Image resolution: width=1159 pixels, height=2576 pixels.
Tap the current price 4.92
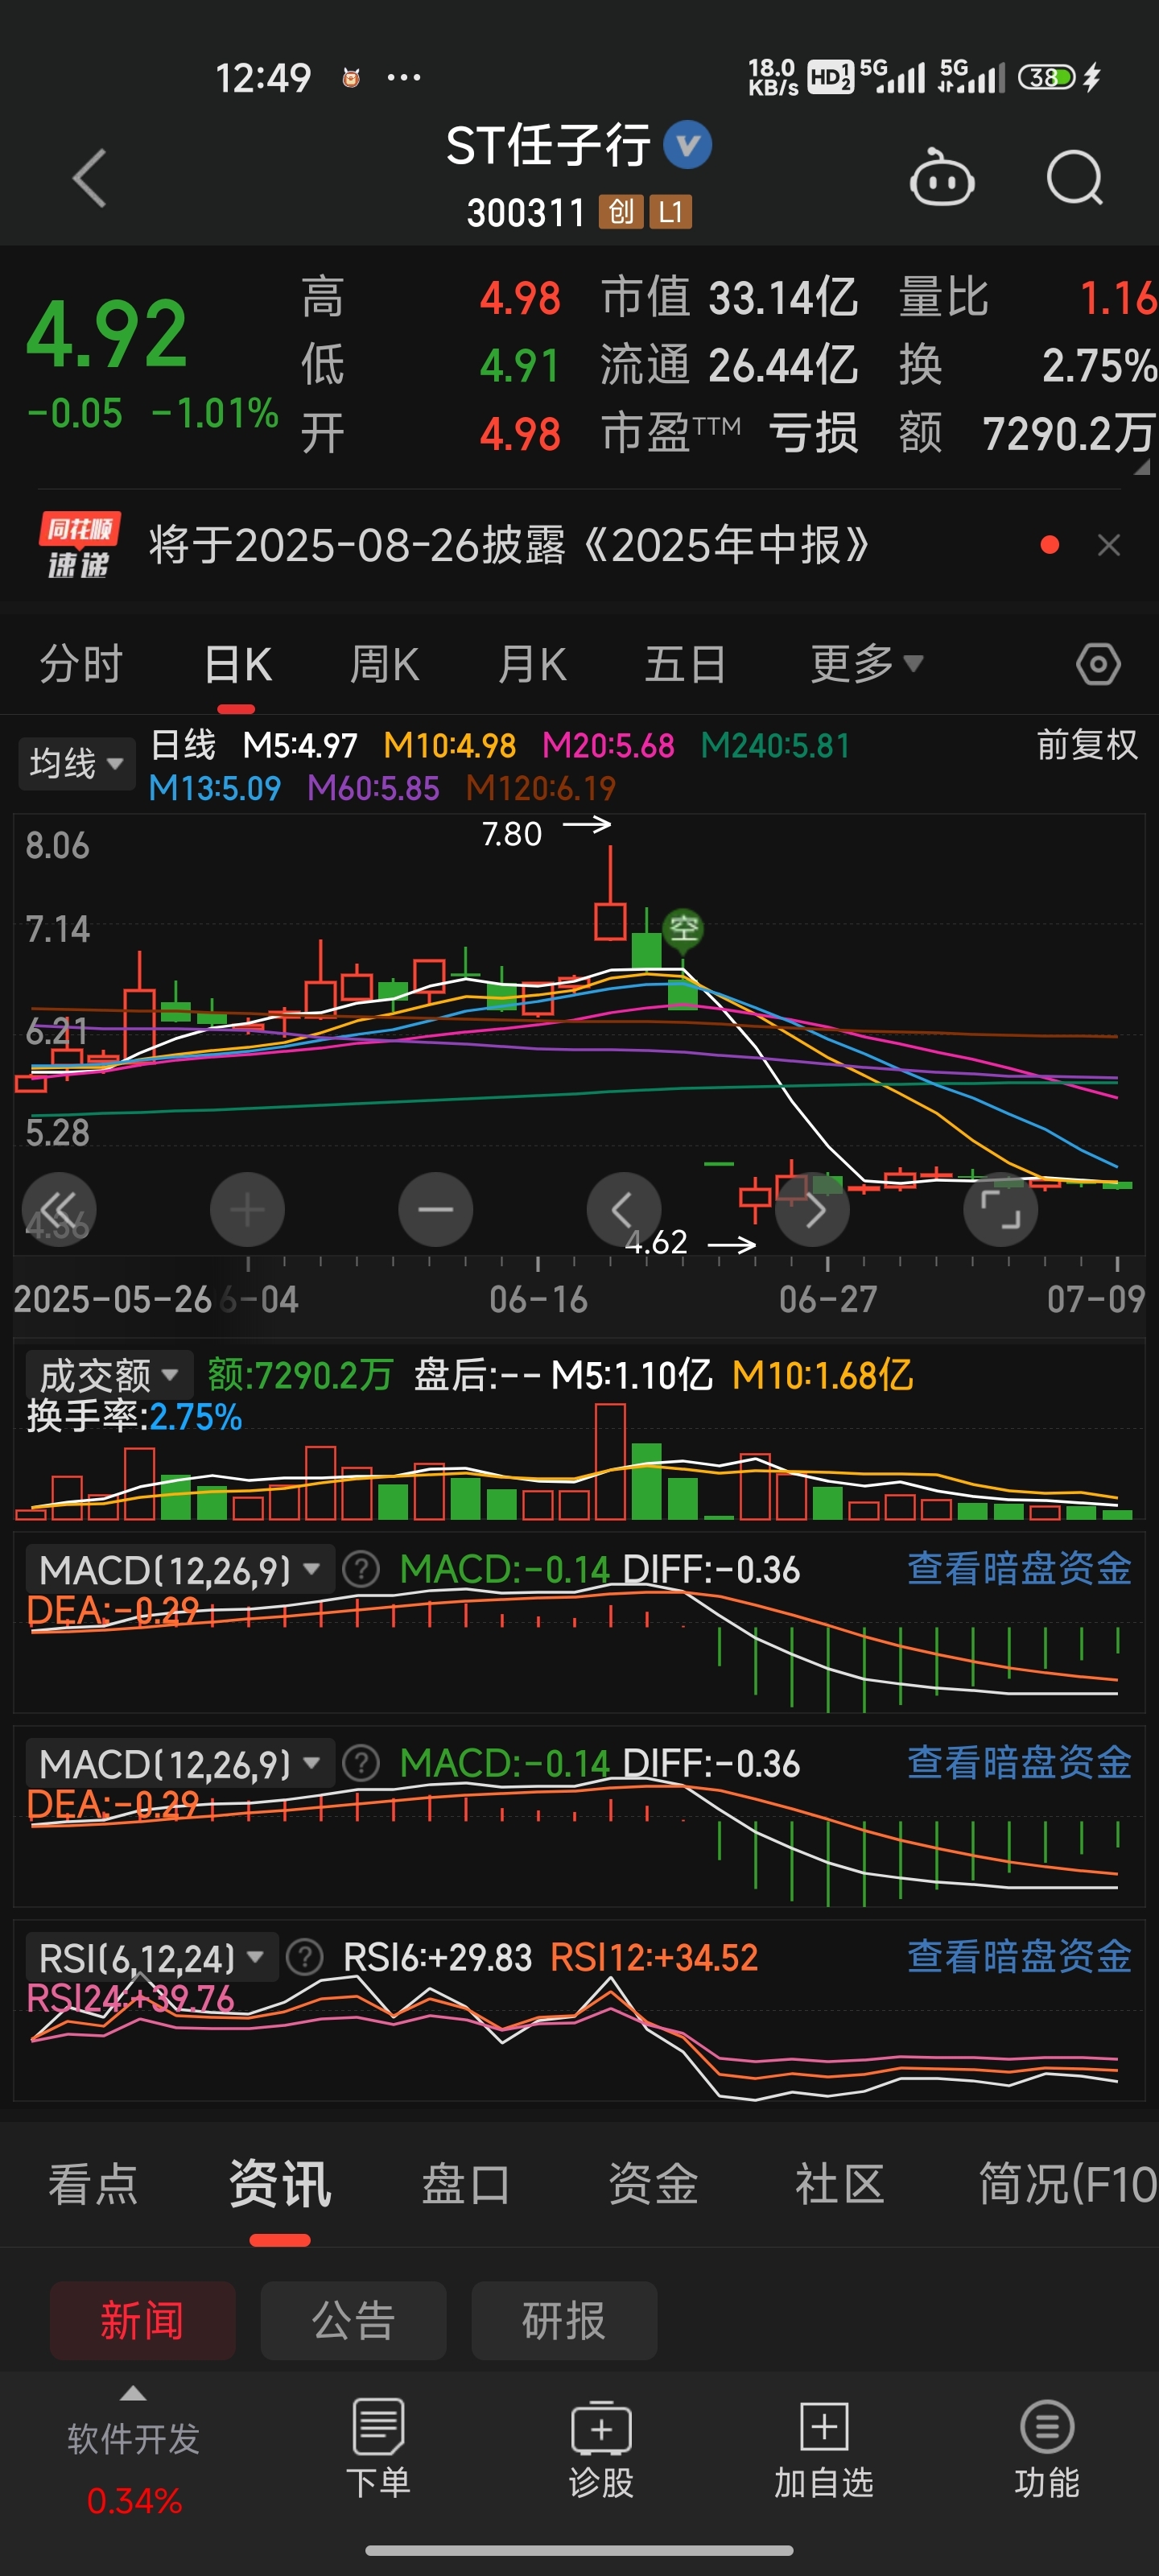click(106, 334)
